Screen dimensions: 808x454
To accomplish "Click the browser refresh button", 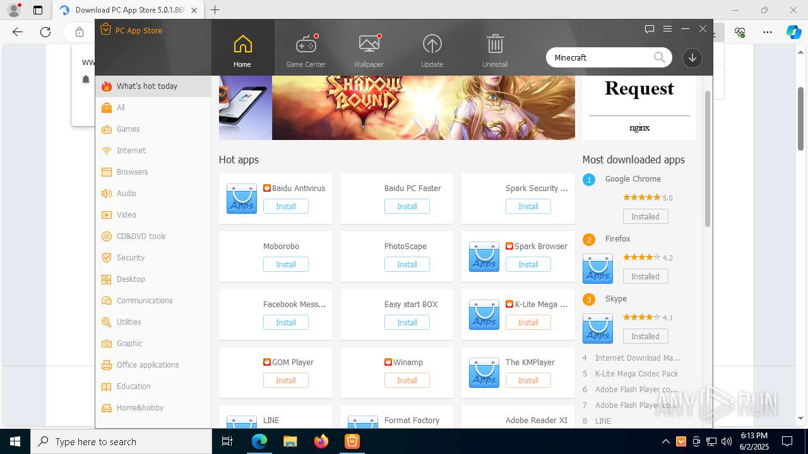I will (x=45, y=32).
